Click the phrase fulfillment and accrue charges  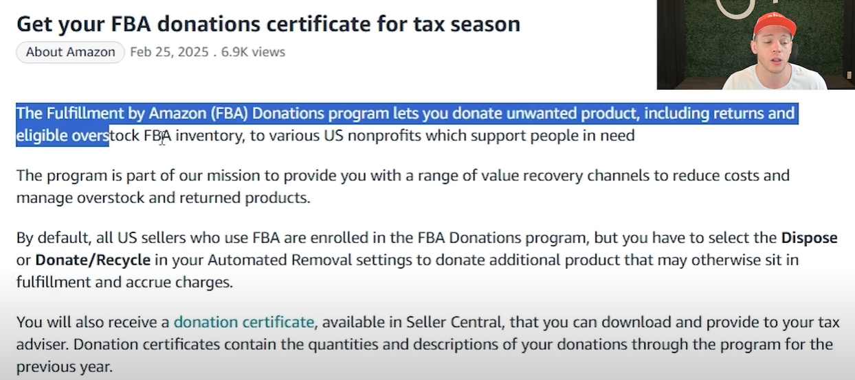pyautogui.click(x=124, y=283)
